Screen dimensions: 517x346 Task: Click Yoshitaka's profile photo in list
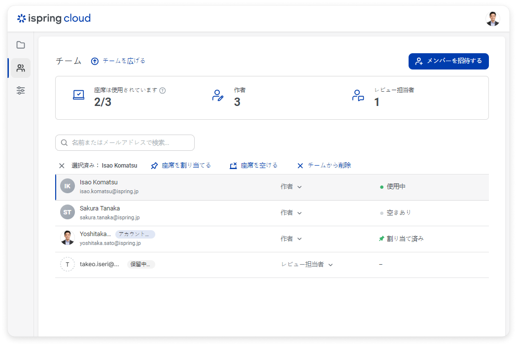(68, 238)
